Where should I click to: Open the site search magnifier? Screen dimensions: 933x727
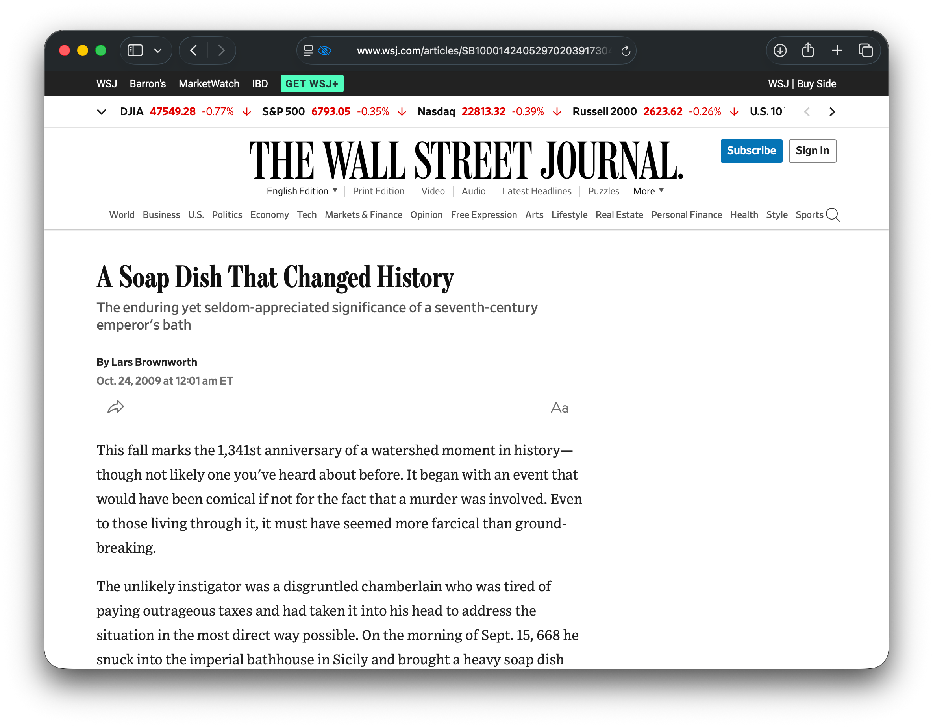pyautogui.click(x=833, y=215)
